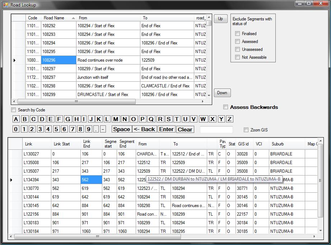Click the <- Back button
Viewport: 331px width, 245px height.
[144, 129]
